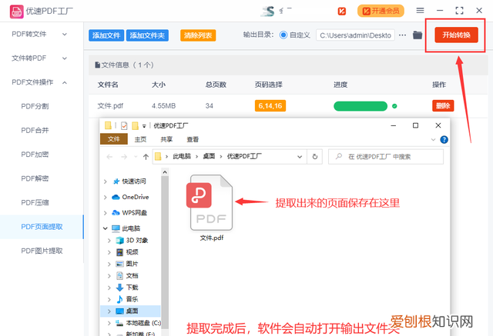This screenshot has width=493, height=336.
Task: Select 桌面 in navigation pane
Action: click(x=130, y=311)
